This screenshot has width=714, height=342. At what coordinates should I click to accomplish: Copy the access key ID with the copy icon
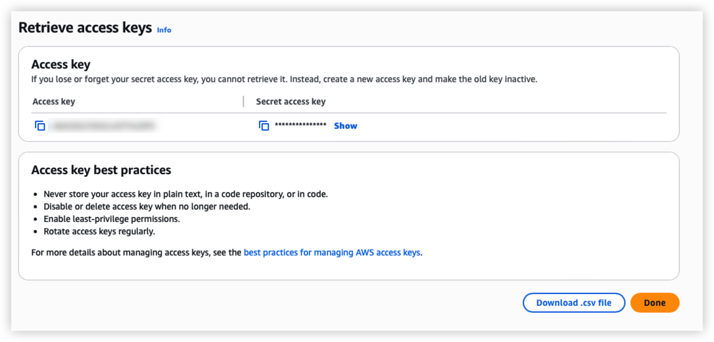pos(40,126)
